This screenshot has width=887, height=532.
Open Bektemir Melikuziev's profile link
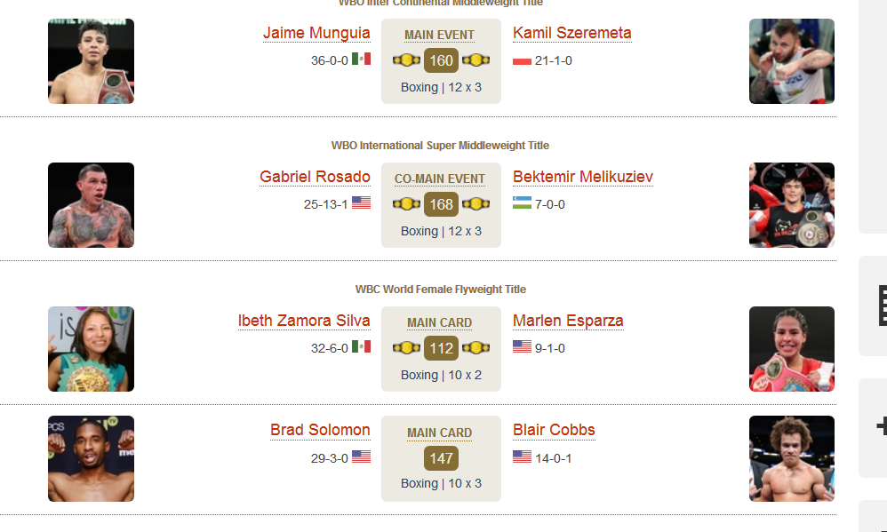click(x=583, y=177)
